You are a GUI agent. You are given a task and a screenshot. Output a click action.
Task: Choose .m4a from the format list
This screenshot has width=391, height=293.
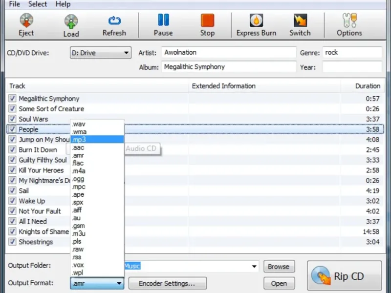(x=97, y=171)
